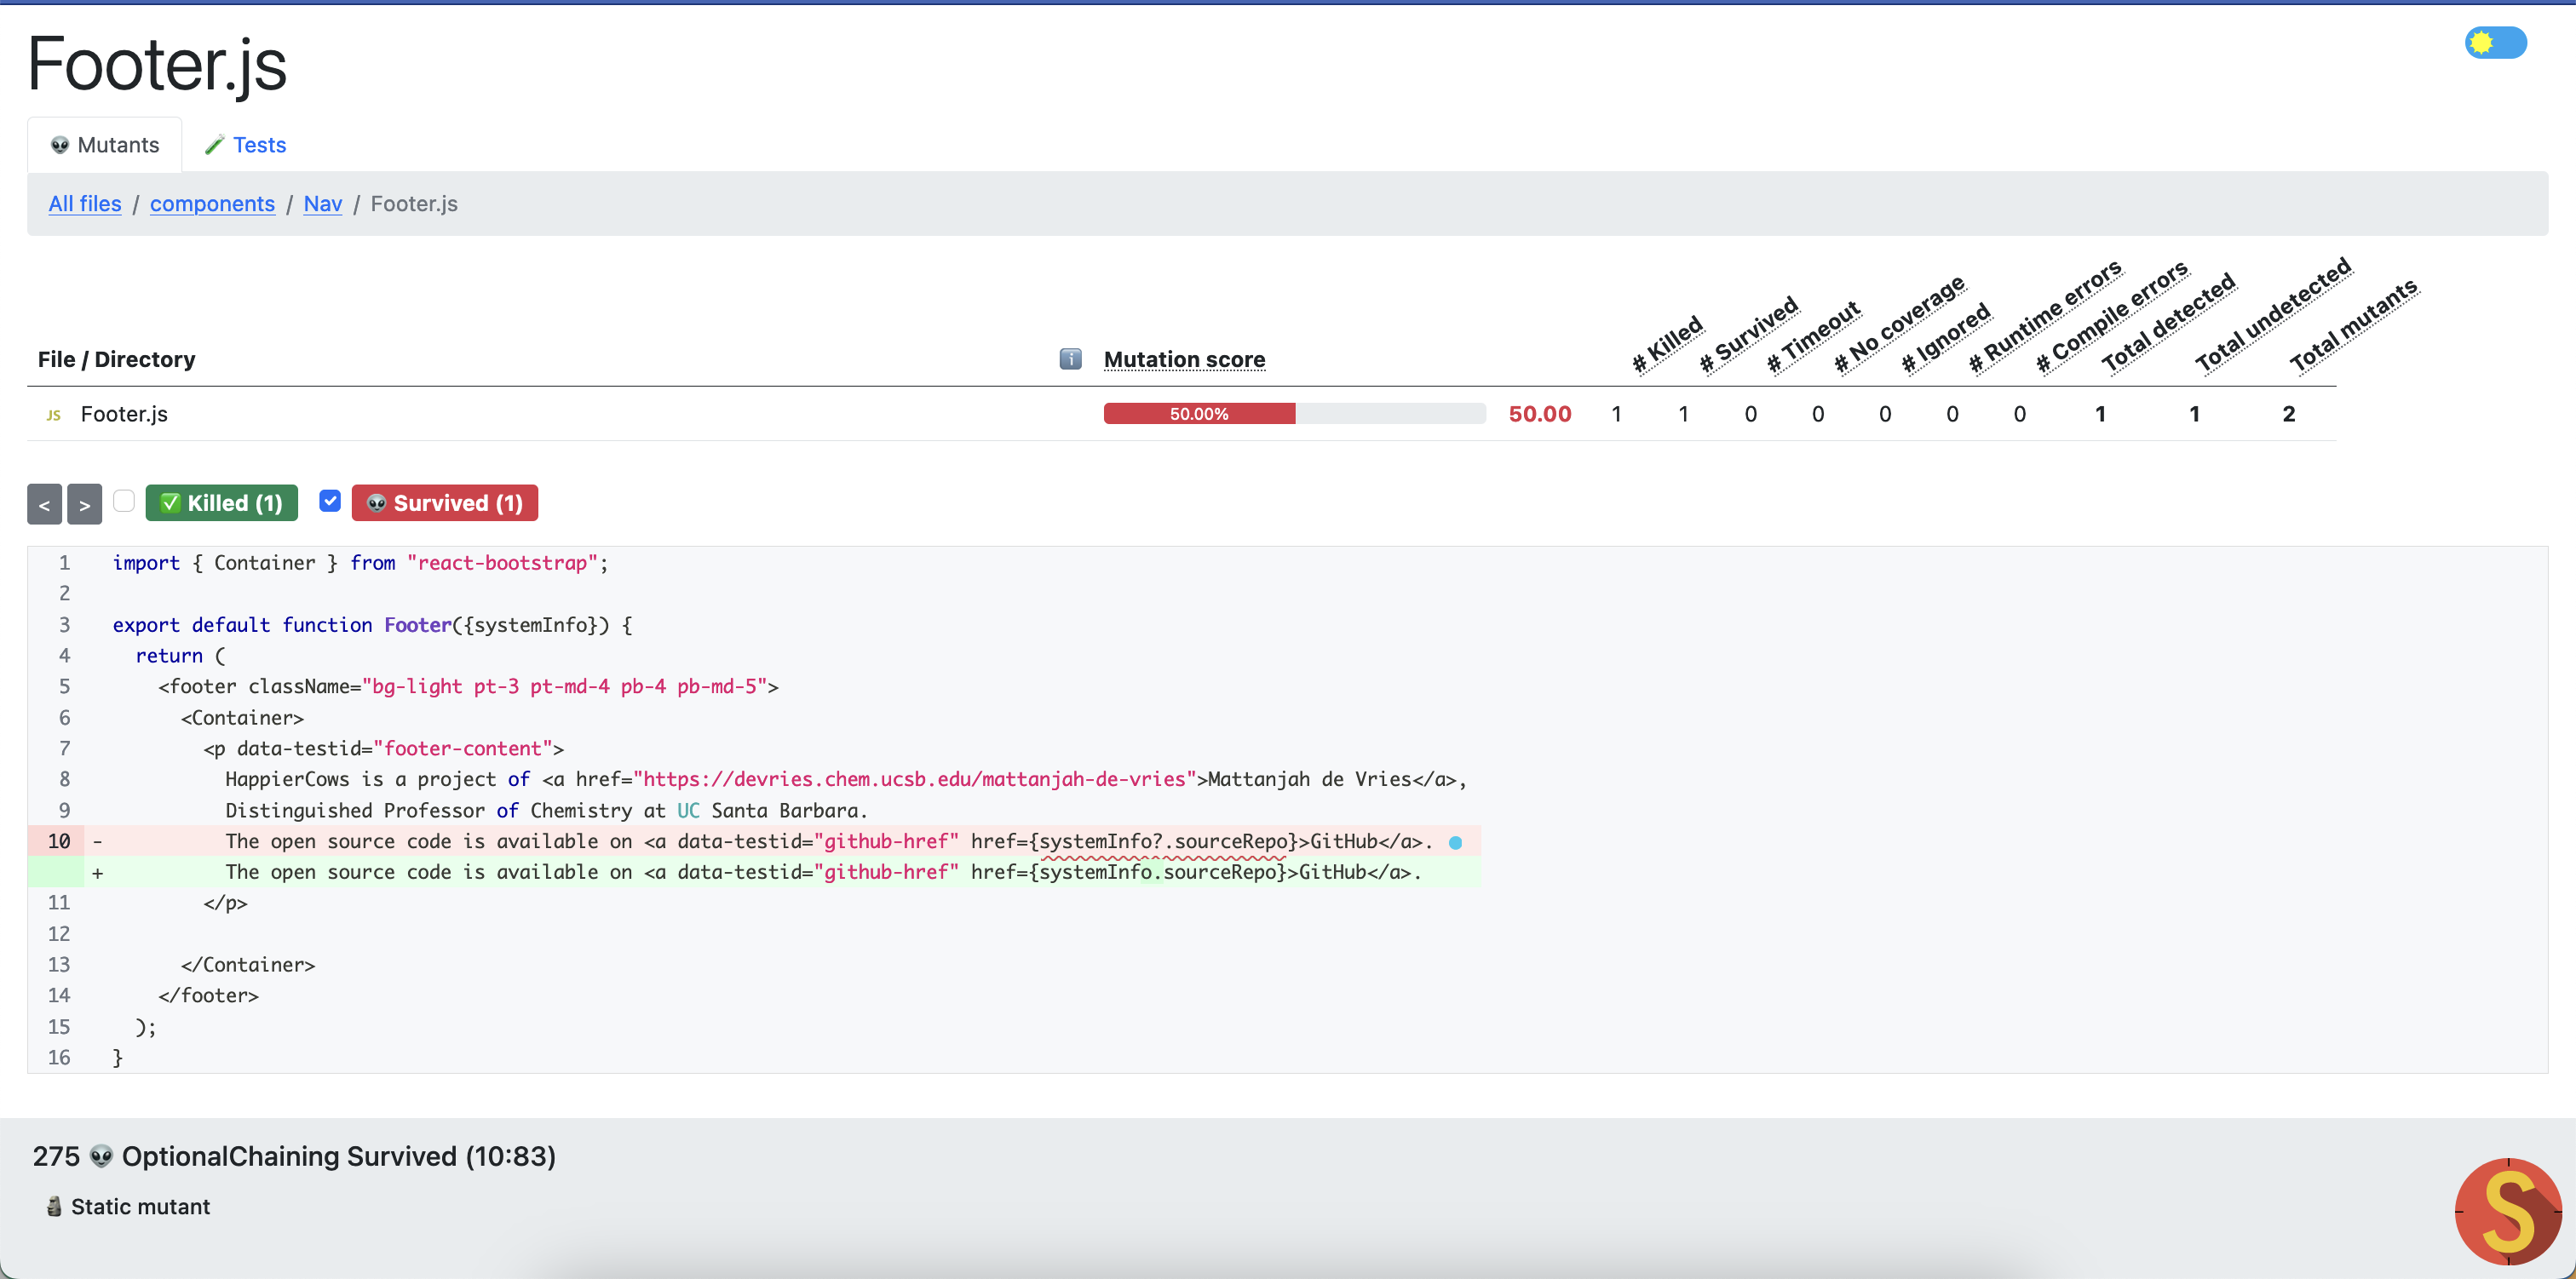Go to next mutant with > button

[x=85, y=504]
